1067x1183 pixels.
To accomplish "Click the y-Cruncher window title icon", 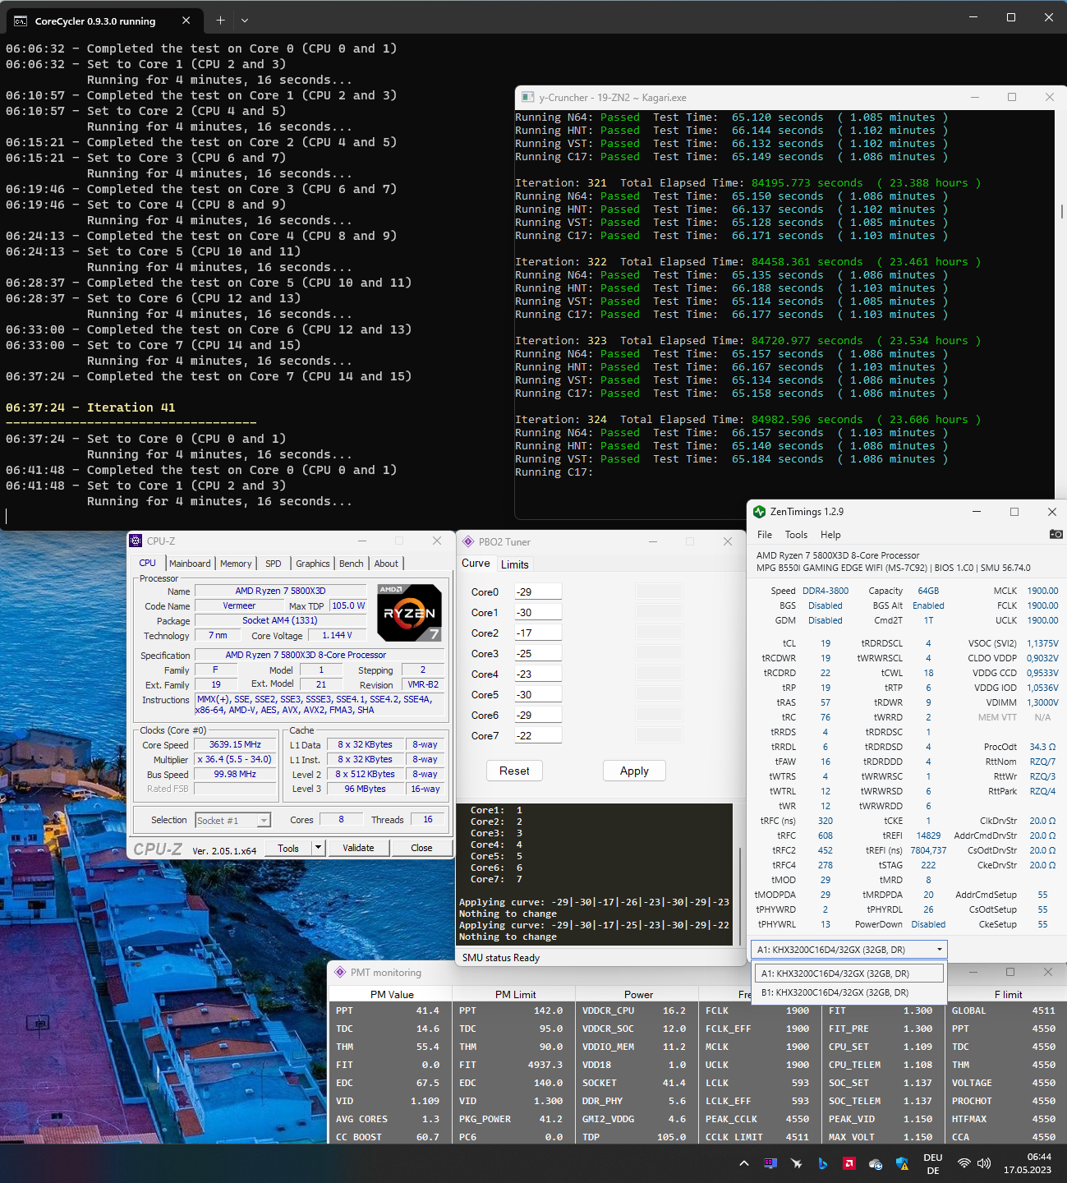I will coord(528,97).
